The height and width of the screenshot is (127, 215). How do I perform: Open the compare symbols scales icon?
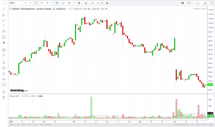pos(93,3)
